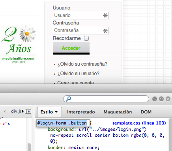Click the border property name

(55, 147)
